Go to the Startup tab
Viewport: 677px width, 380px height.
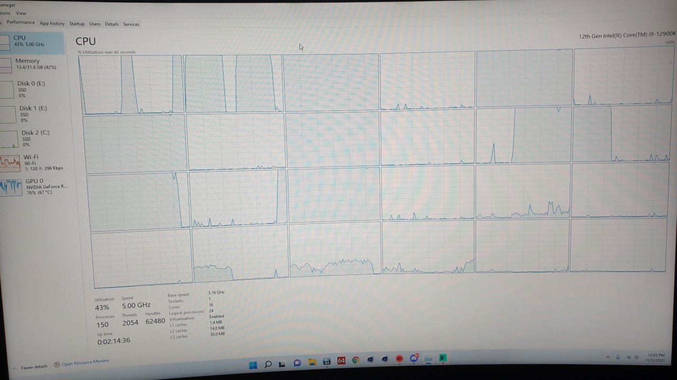(77, 24)
